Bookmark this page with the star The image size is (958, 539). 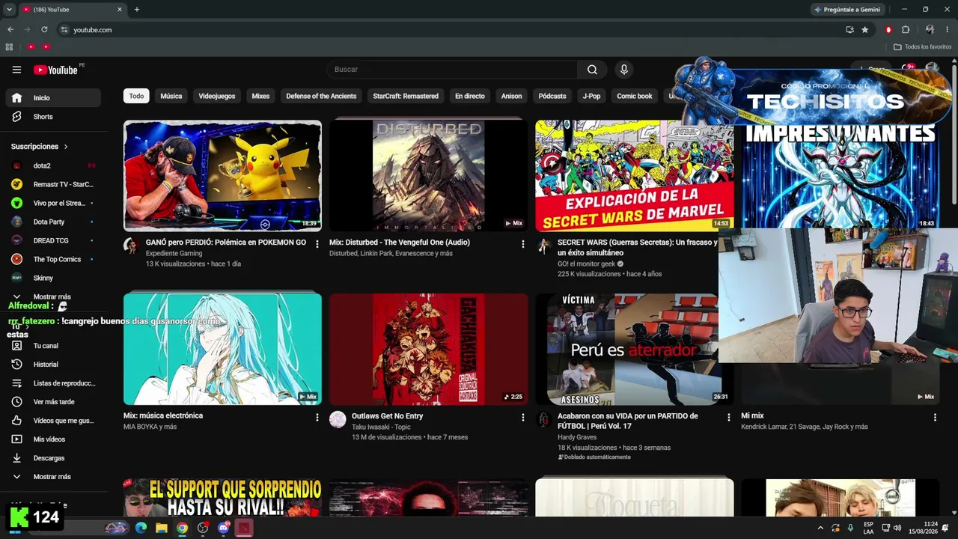pyautogui.click(x=865, y=30)
